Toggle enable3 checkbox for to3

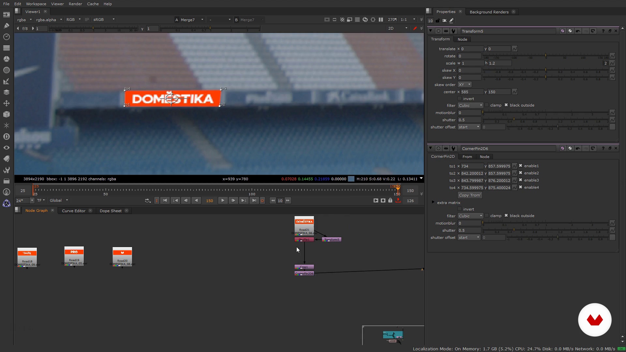click(520, 180)
